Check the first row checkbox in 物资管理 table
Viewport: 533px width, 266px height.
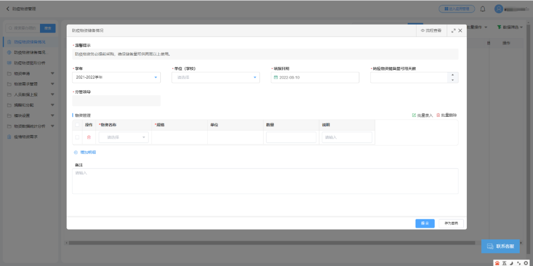[77, 137]
